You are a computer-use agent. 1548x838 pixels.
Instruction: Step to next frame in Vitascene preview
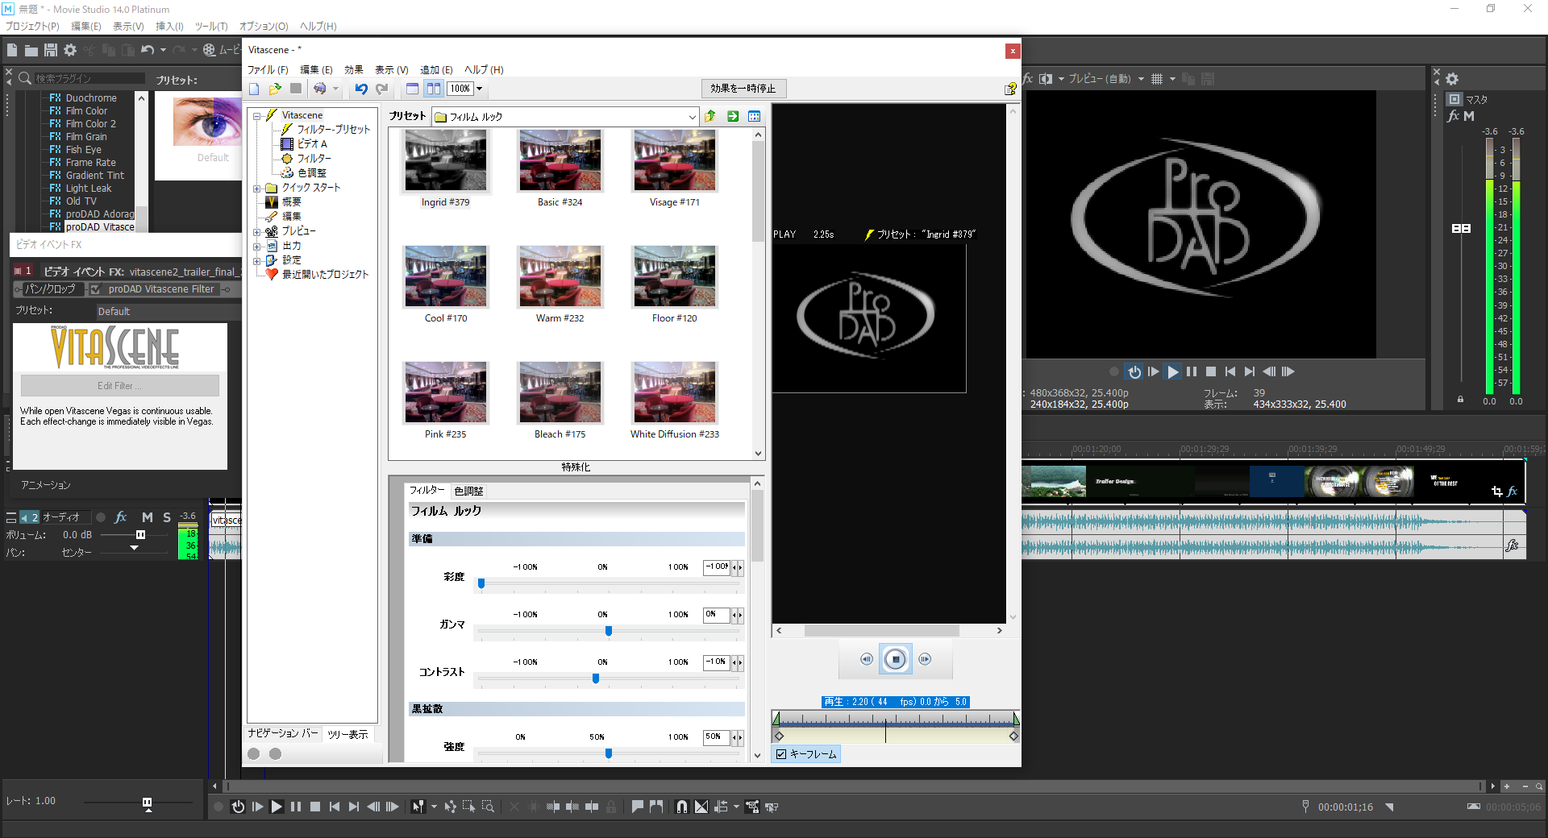(x=925, y=659)
